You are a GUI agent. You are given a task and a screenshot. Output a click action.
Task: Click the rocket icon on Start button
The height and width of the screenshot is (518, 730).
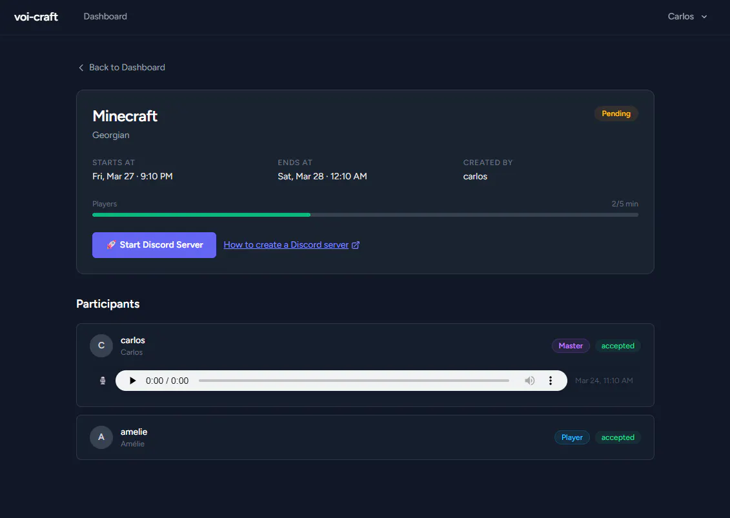111,244
